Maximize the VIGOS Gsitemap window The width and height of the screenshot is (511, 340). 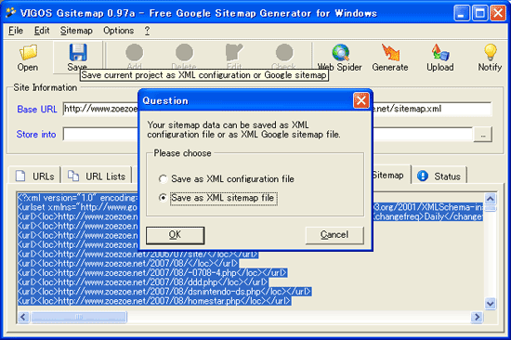[x=479, y=13]
